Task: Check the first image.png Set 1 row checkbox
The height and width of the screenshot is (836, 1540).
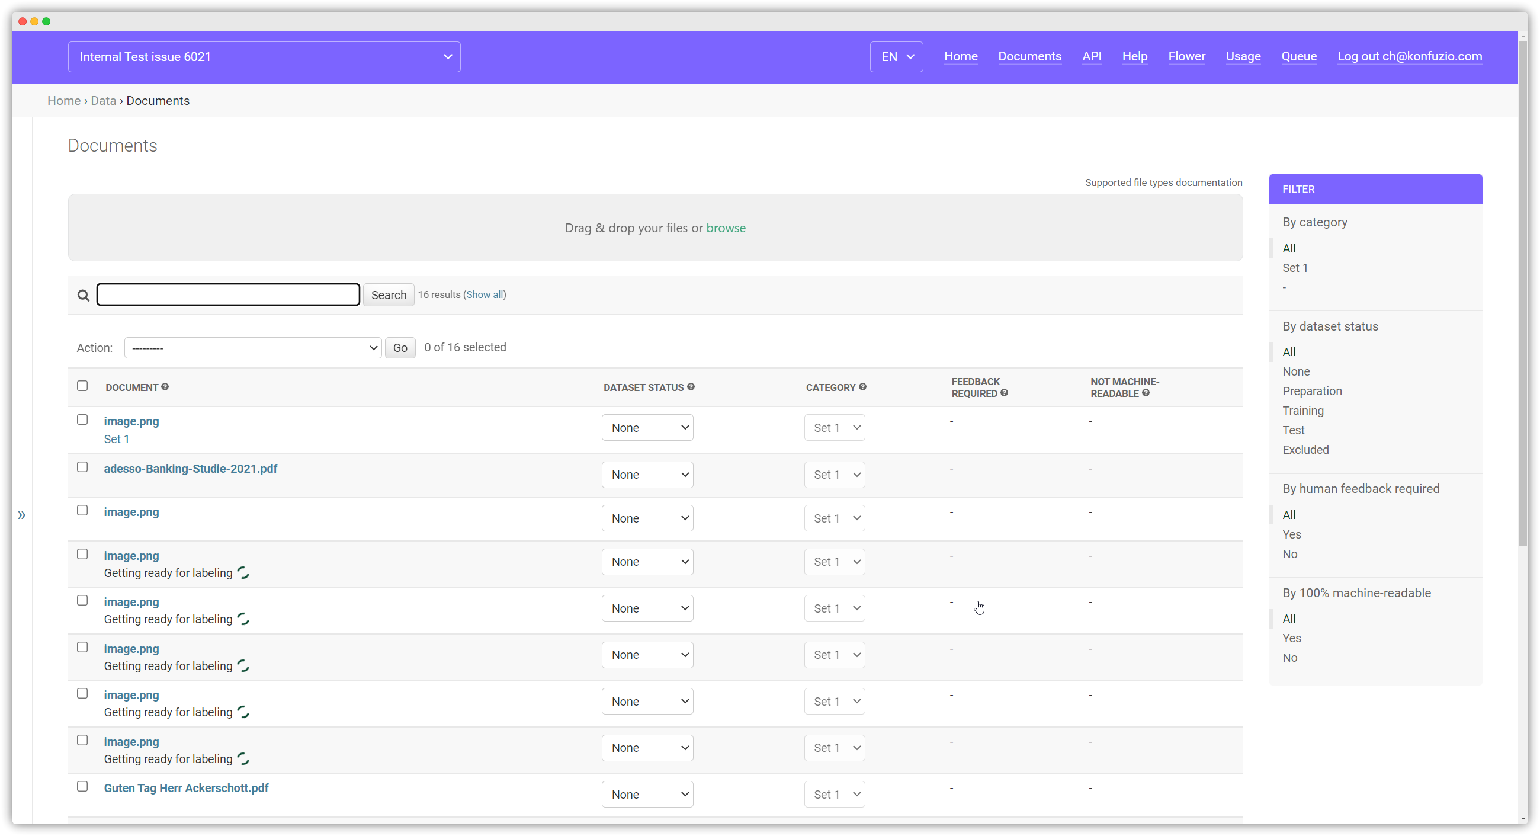Action: [82, 420]
